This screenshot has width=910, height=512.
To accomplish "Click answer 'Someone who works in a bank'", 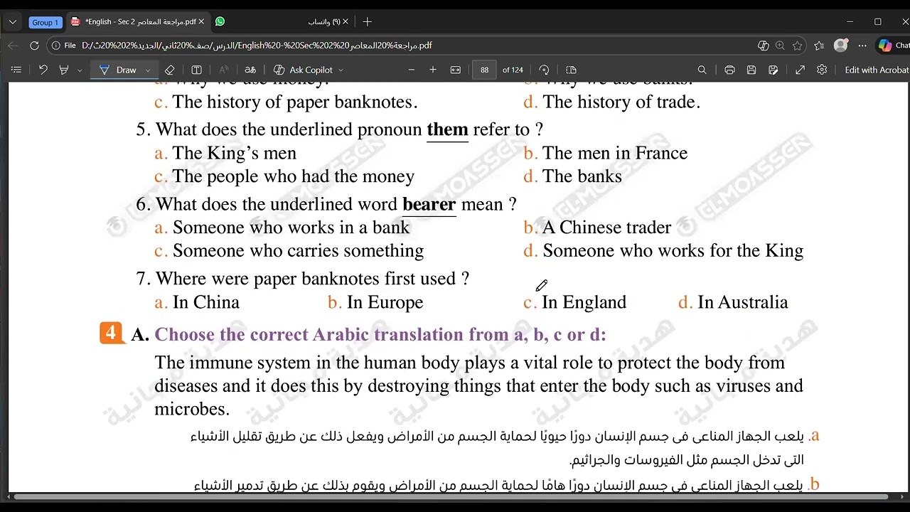I will pos(291,228).
